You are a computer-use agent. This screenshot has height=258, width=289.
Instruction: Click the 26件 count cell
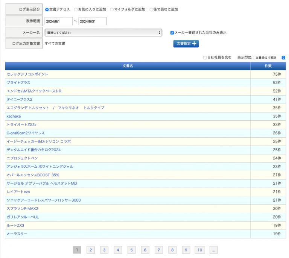pyautogui.click(x=268, y=133)
